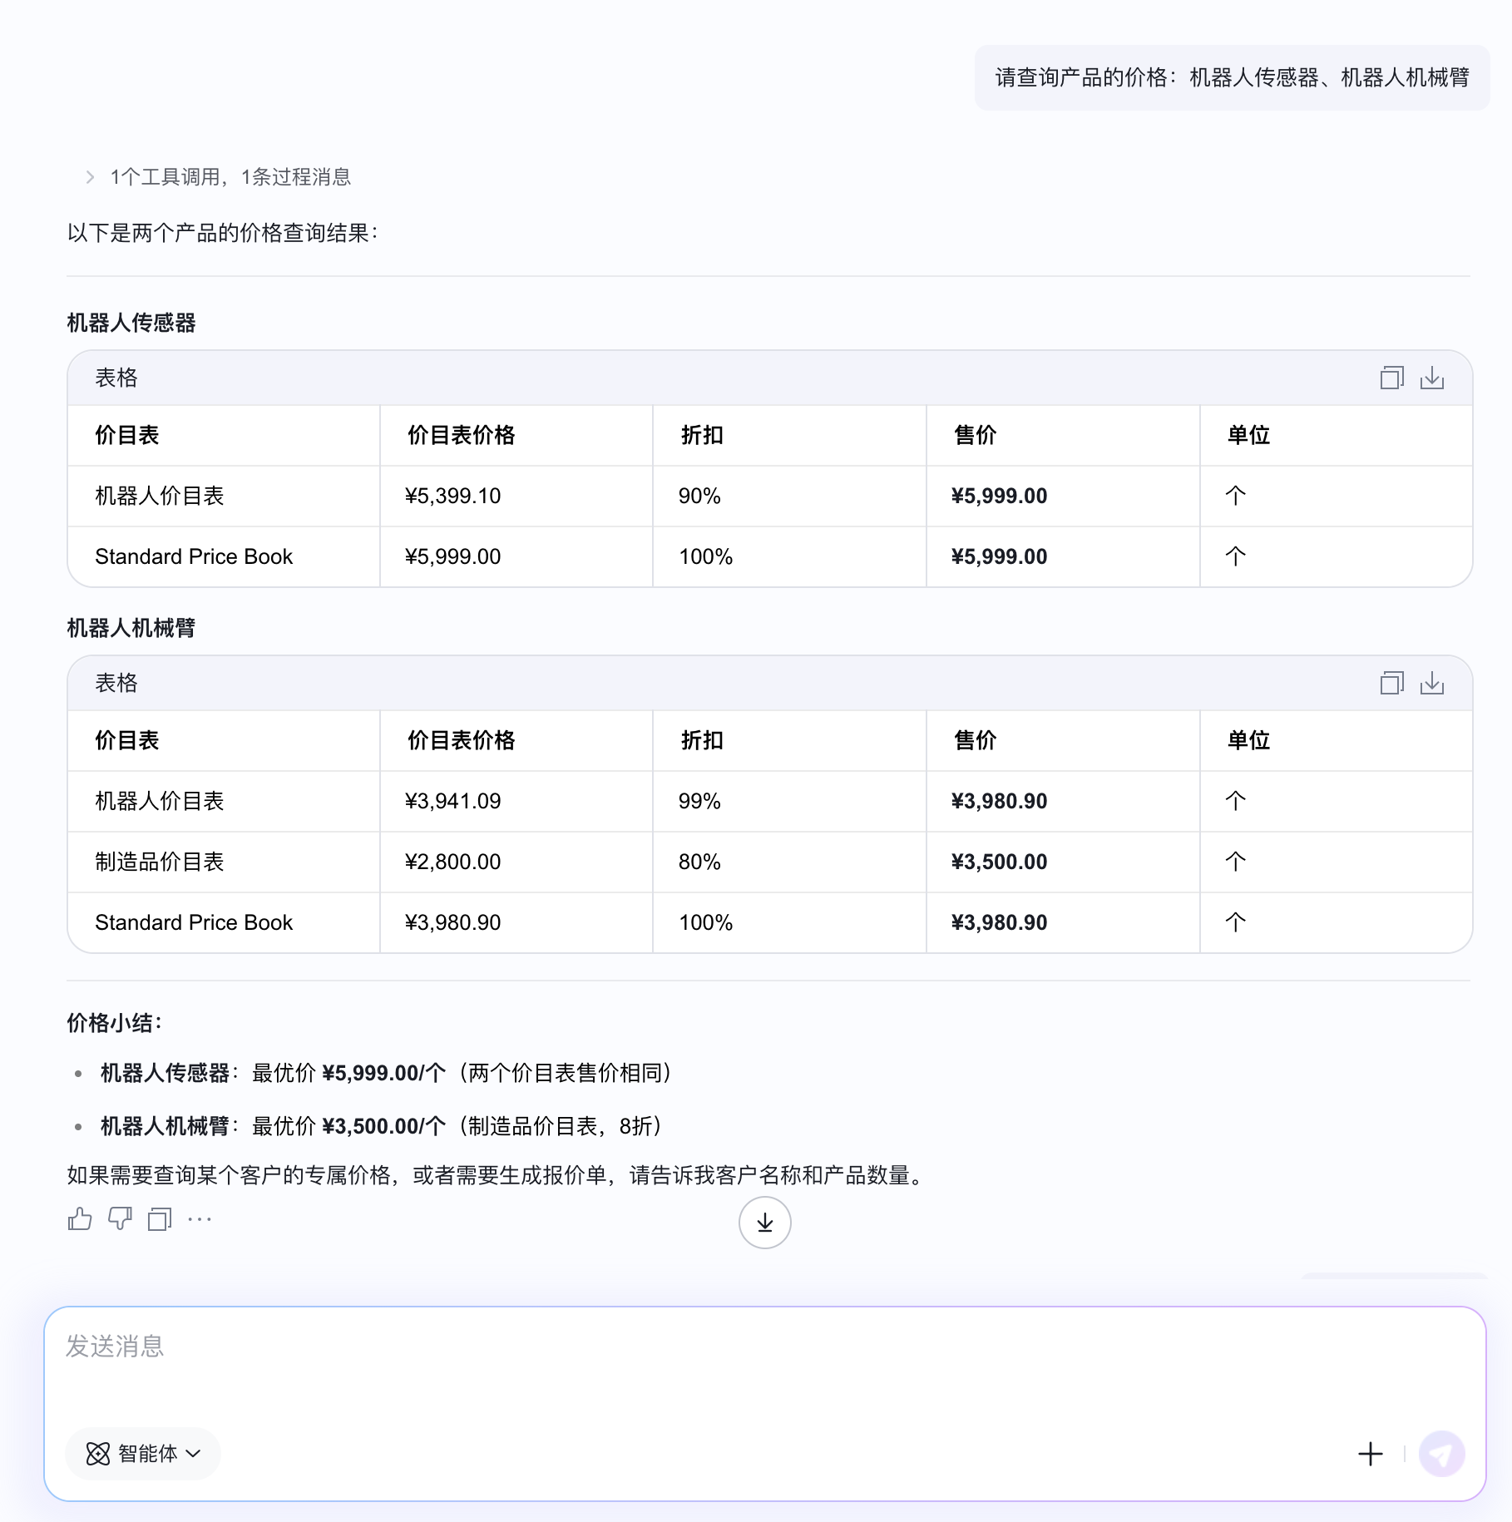1512x1522 pixels.
Task: Send the message with the paper plane button
Action: [1441, 1454]
